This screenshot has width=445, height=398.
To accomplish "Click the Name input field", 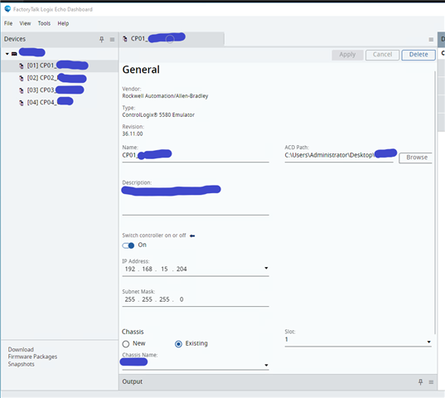I will [x=196, y=155].
